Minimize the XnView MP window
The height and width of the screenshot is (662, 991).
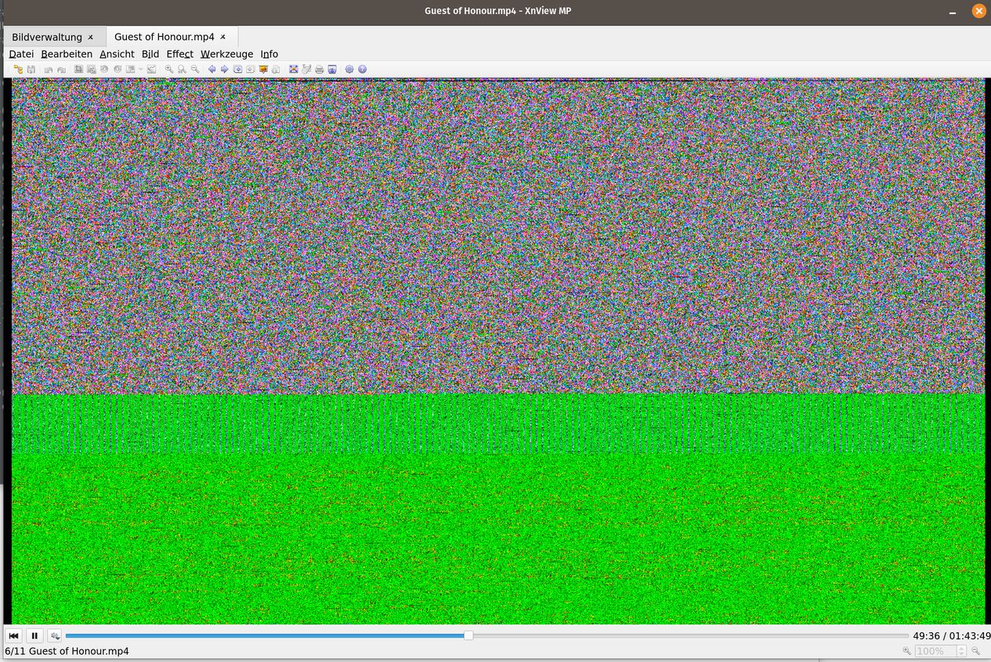point(953,11)
